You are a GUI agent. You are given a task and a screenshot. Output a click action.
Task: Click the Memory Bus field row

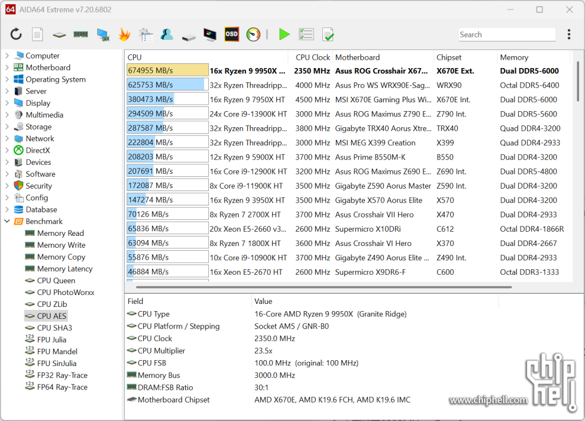pos(312,375)
